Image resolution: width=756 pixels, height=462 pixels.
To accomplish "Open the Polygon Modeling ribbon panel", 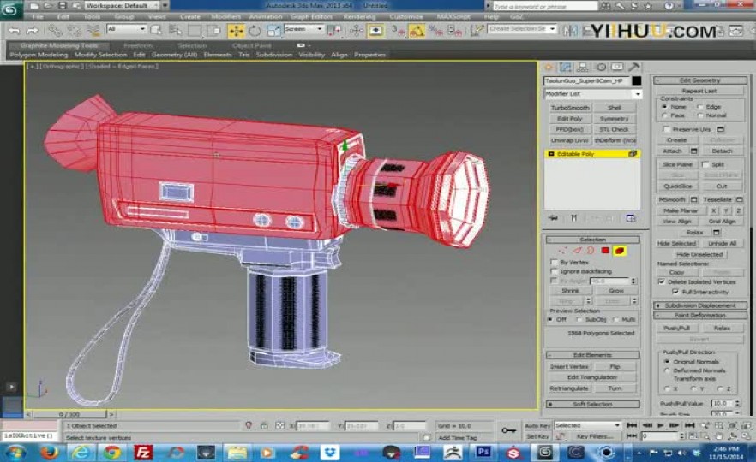I will point(39,55).
